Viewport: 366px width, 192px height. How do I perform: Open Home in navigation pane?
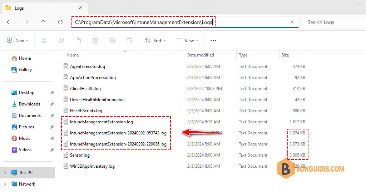click(x=21, y=58)
